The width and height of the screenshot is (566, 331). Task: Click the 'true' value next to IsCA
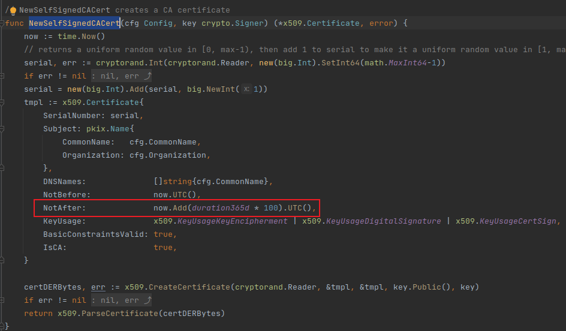point(165,248)
